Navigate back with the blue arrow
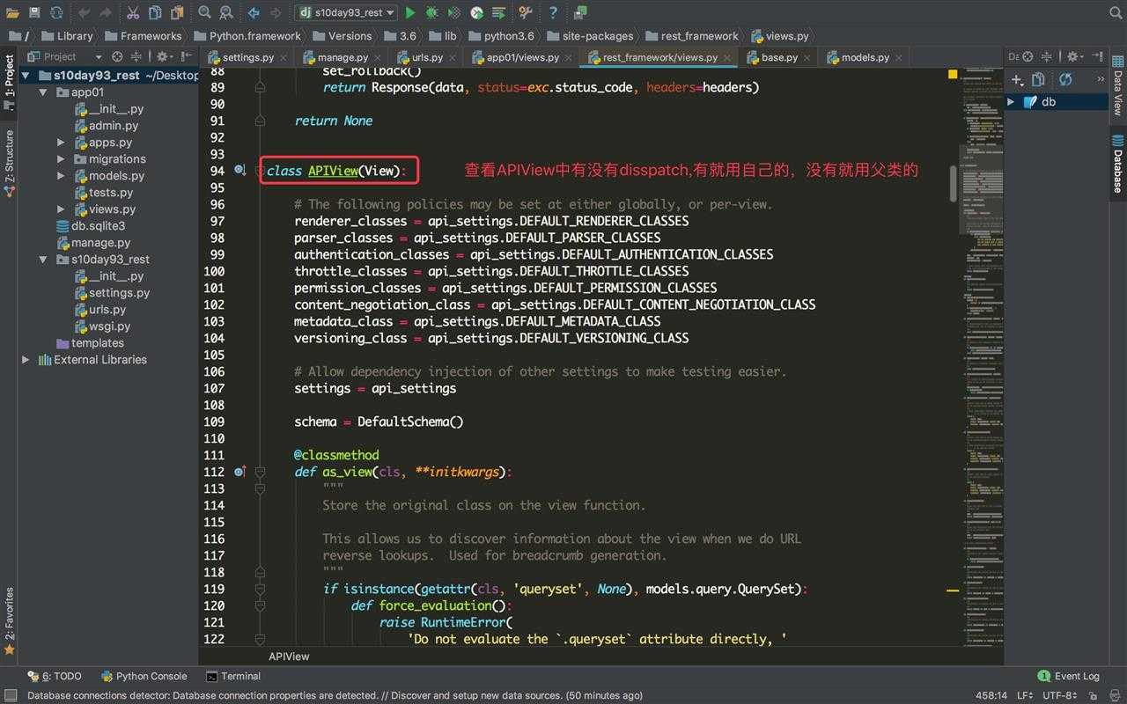 pyautogui.click(x=254, y=12)
